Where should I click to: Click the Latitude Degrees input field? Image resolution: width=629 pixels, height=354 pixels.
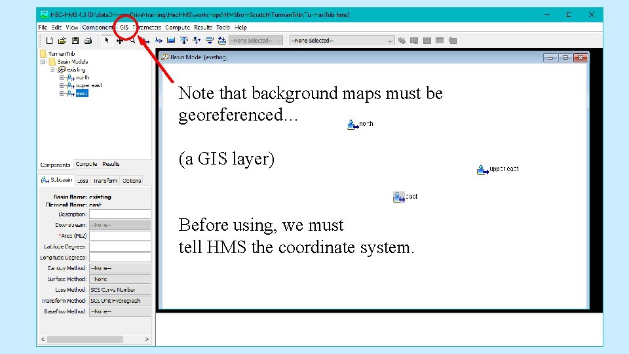[x=120, y=247]
